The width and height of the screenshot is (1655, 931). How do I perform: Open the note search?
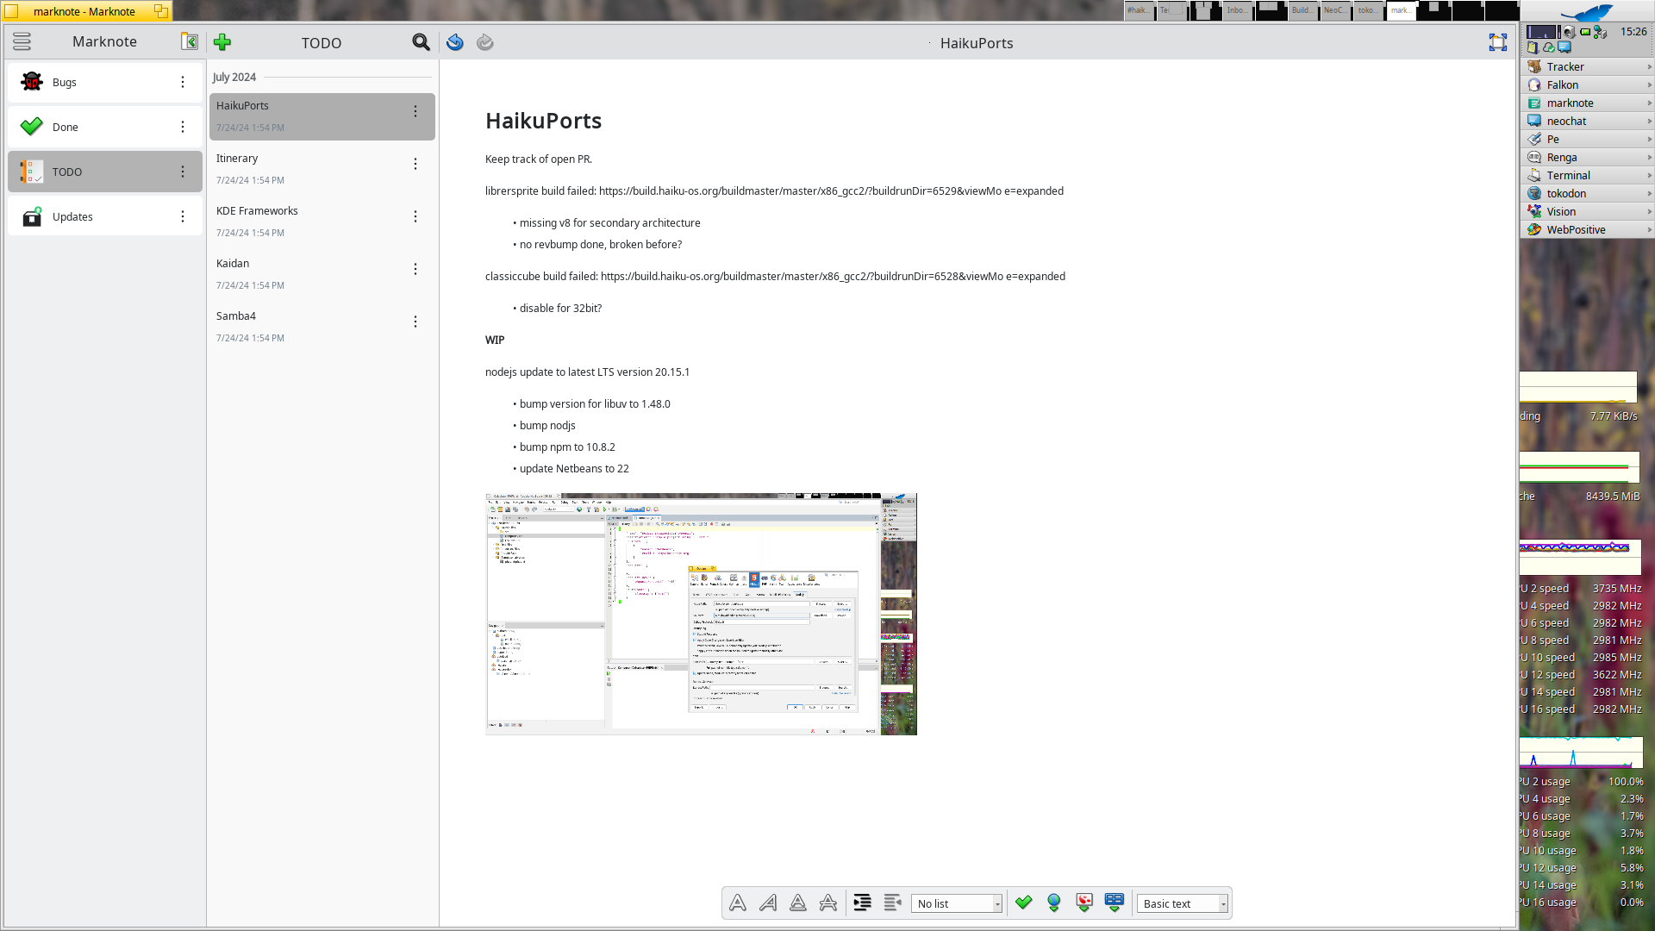click(x=421, y=42)
